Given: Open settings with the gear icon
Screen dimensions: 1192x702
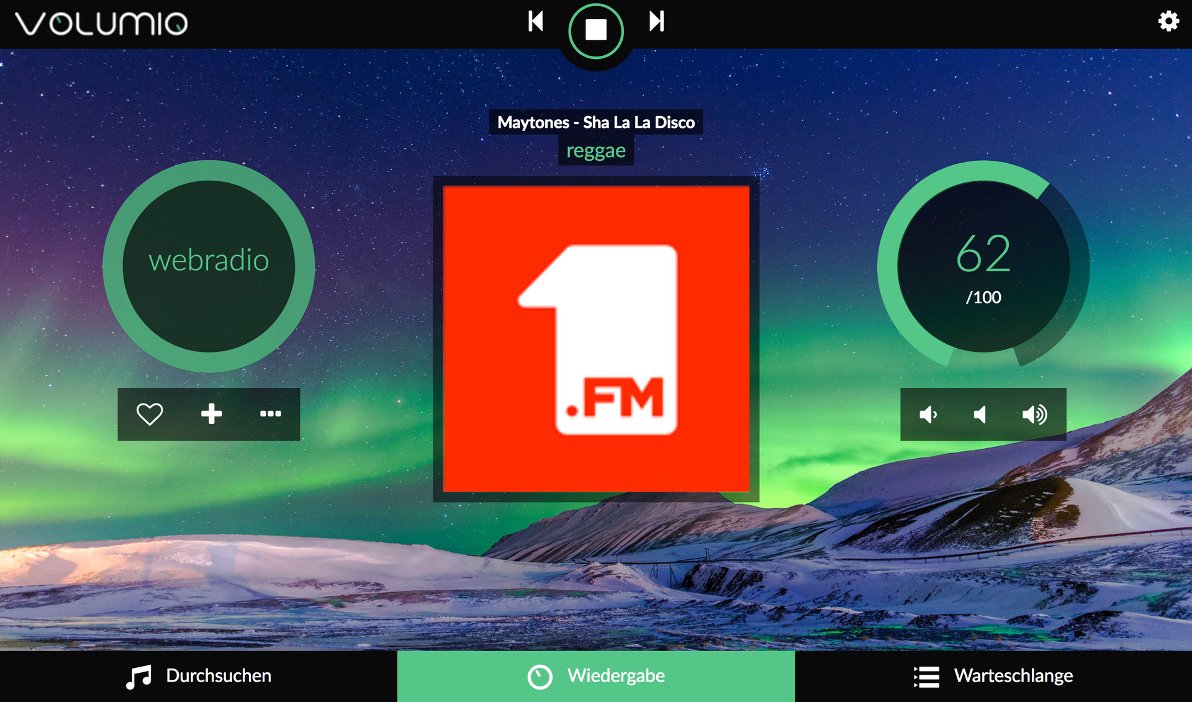Looking at the screenshot, I should coord(1168,21).
